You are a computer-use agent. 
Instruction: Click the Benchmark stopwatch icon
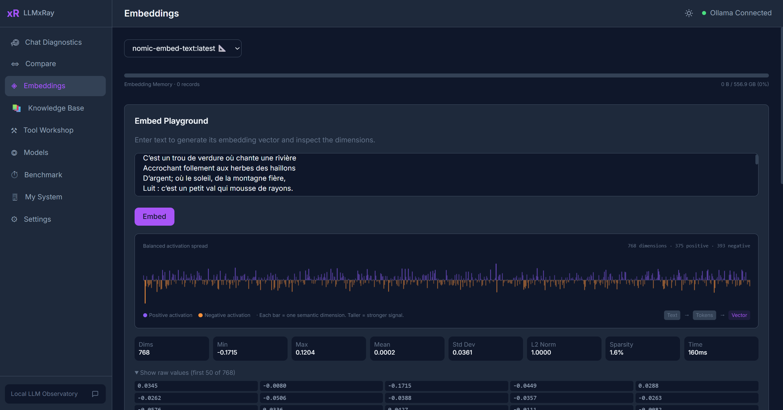coord(15,175)
